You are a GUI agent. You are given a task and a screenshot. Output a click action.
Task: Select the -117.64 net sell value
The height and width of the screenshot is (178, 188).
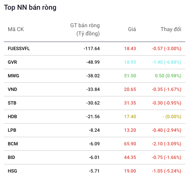91,49
